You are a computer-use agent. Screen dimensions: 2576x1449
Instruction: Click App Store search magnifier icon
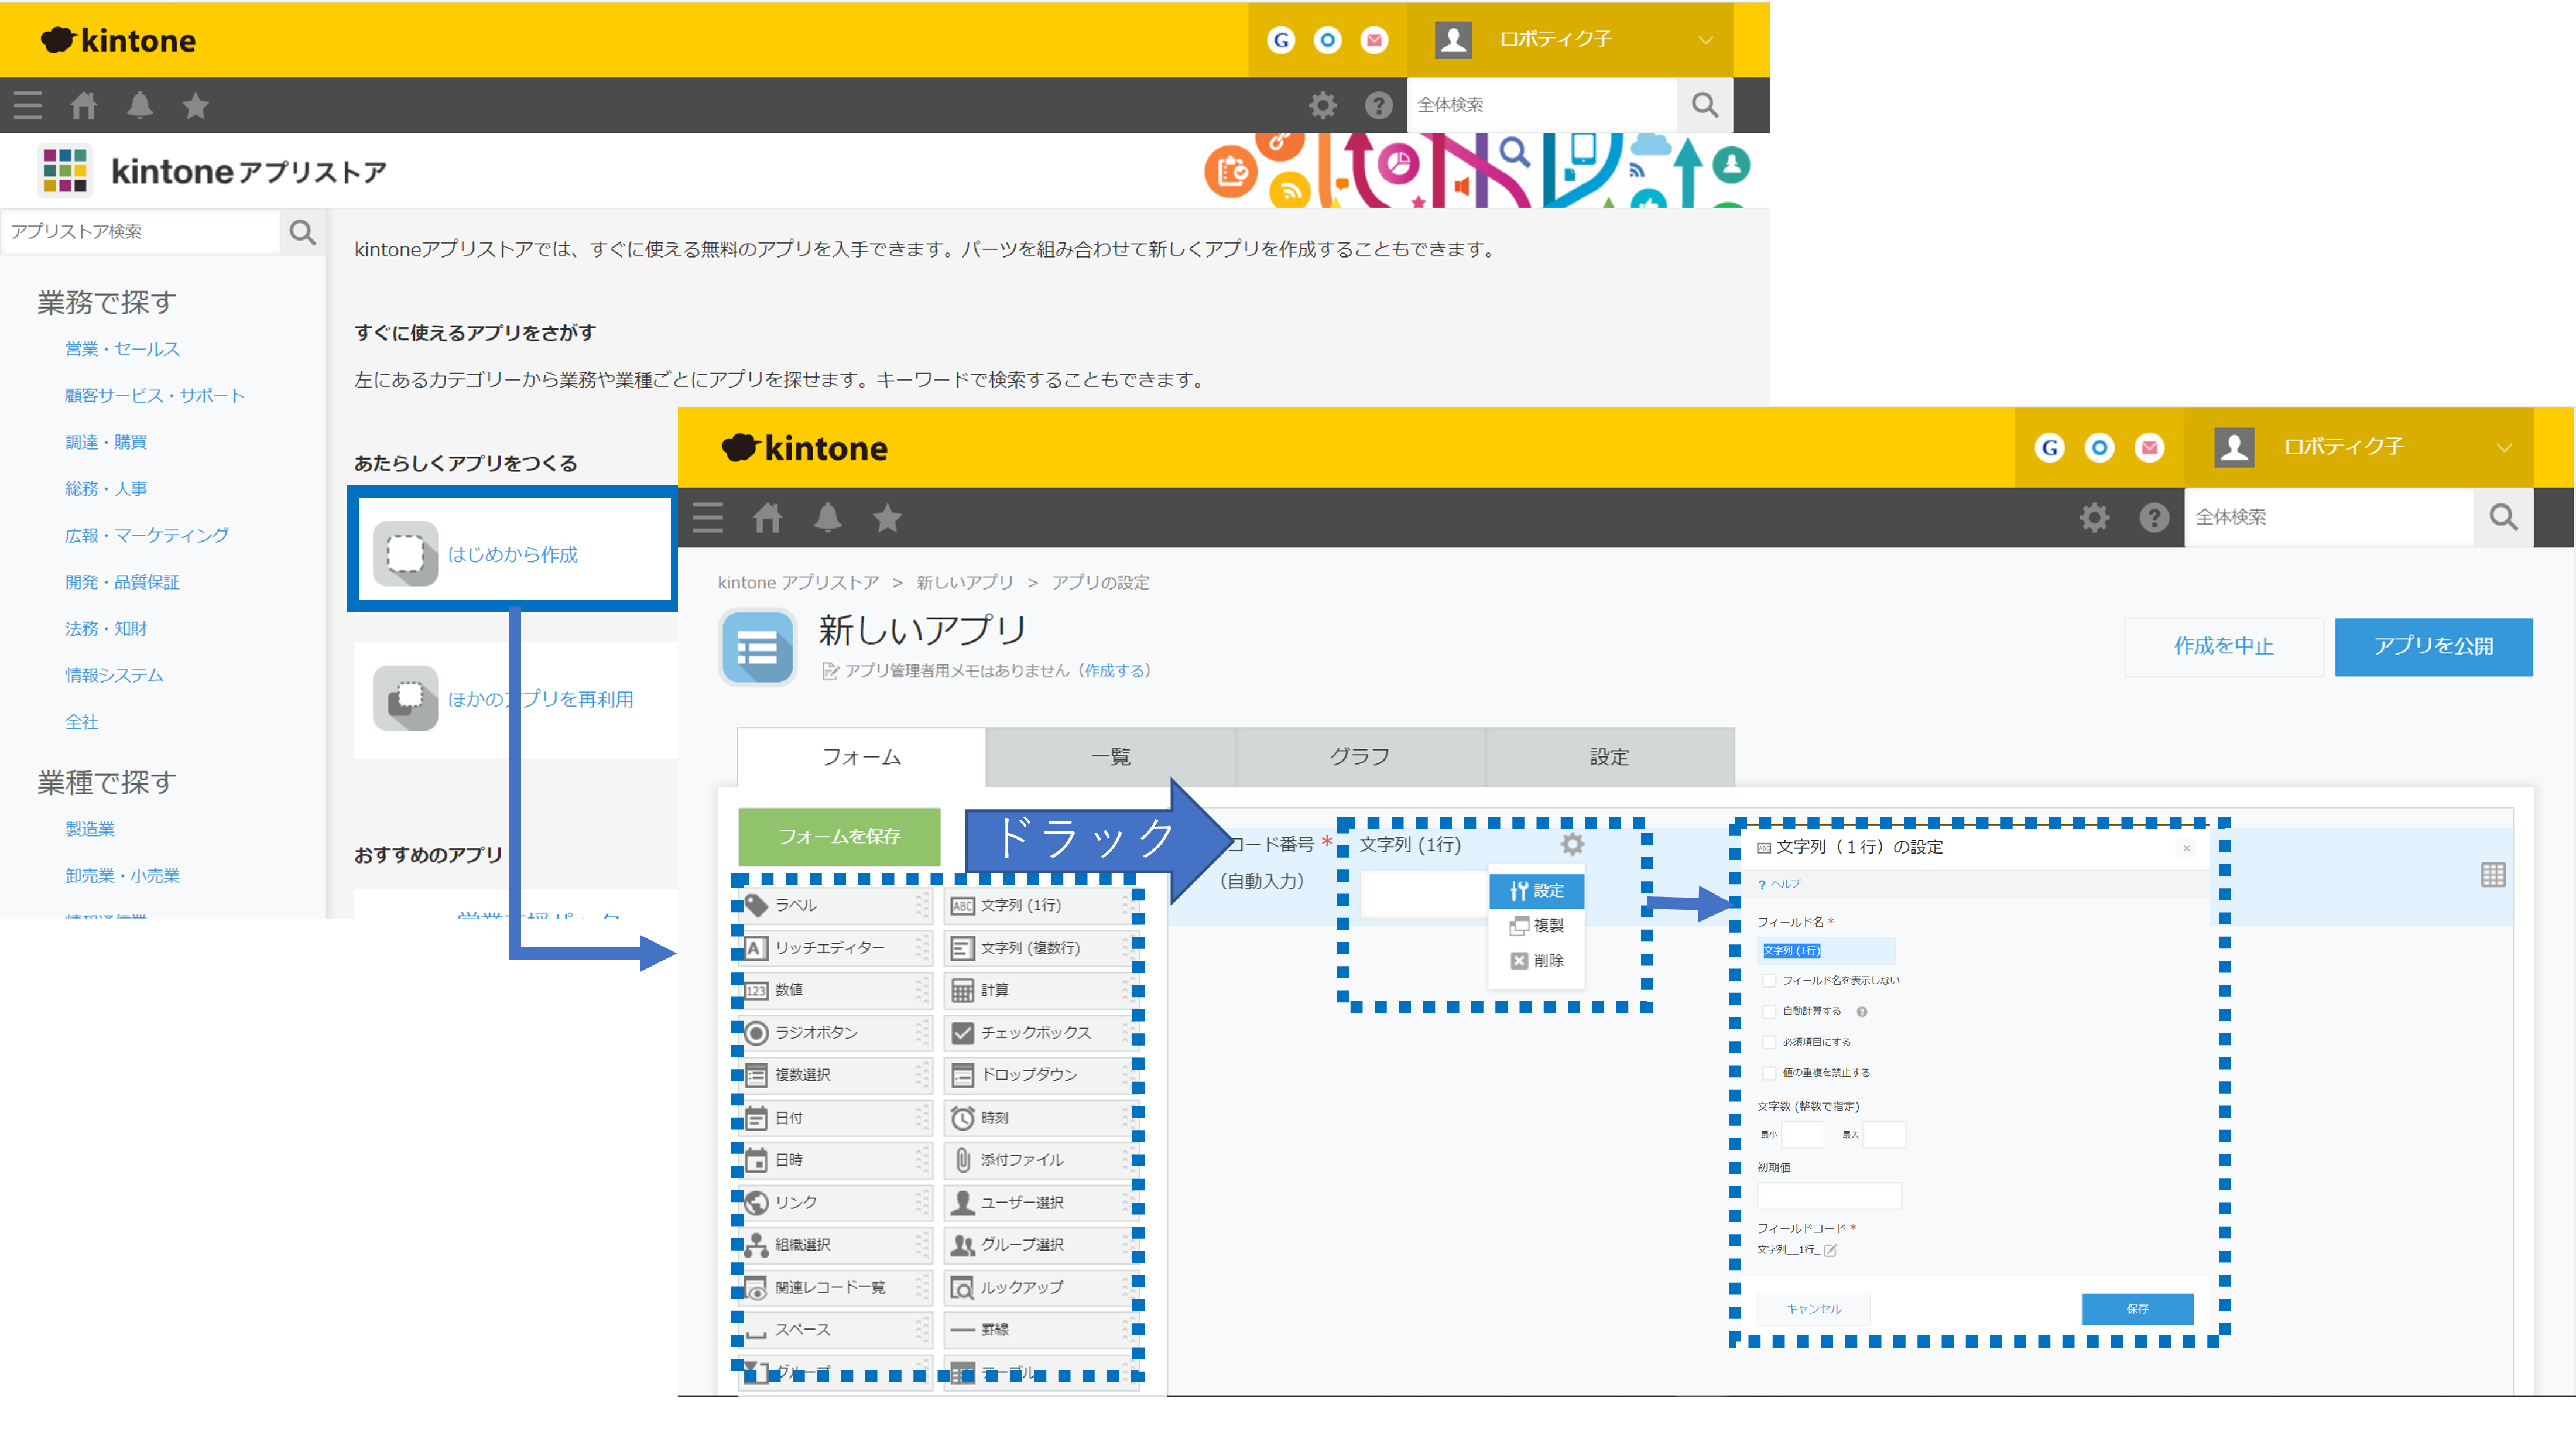coord(303,232)
